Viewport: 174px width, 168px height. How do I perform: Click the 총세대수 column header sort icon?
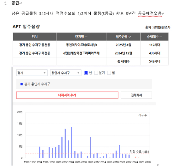coord(161,37)
